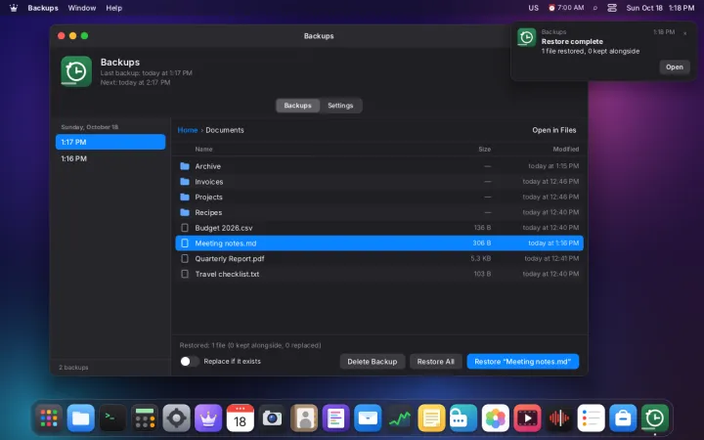
Task: Open the Window menu
Action: (82, 8)
